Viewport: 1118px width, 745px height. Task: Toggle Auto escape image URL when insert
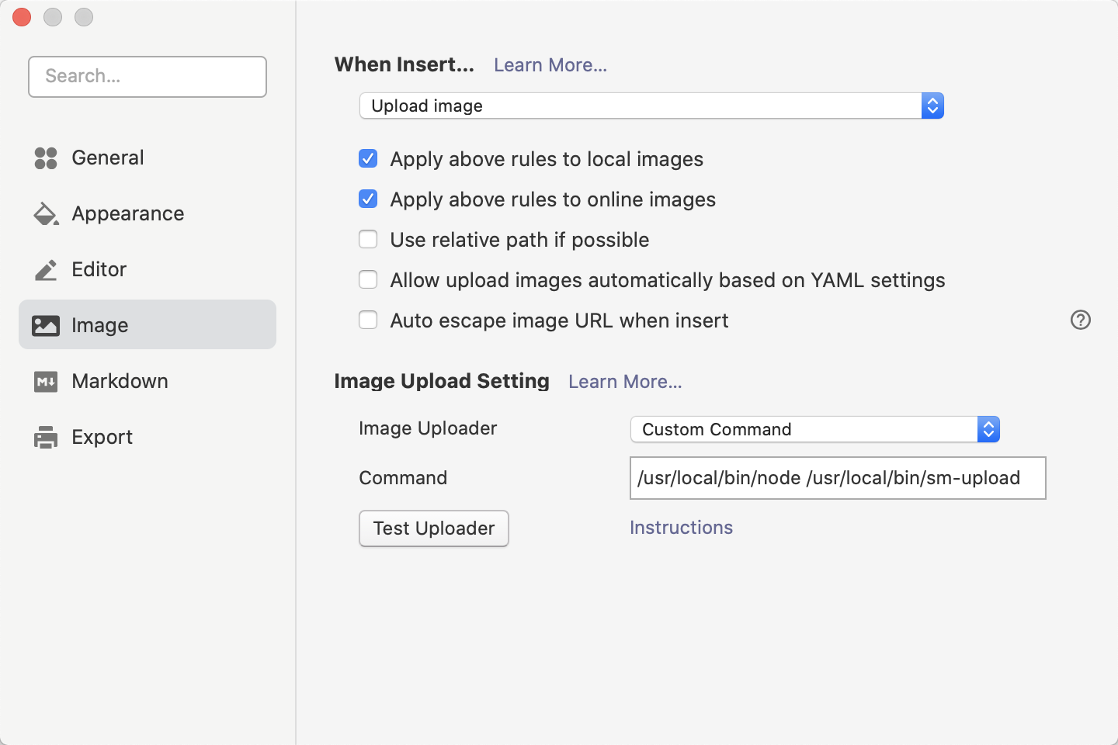(x=368, y=321)
